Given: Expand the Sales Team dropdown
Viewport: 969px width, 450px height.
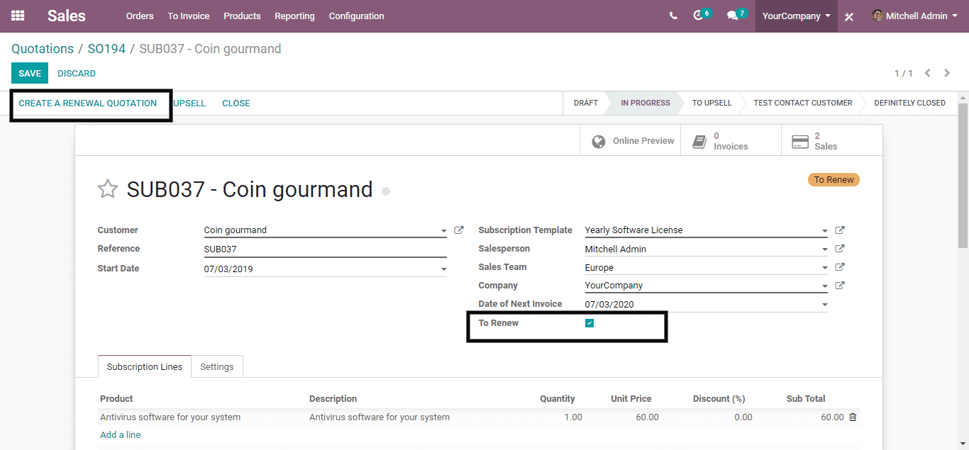Looking at the screenshot, I should tap(824, 268).
